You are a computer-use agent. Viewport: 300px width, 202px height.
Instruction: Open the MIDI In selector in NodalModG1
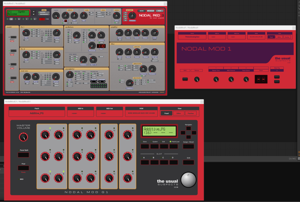[x=80, y=113]
